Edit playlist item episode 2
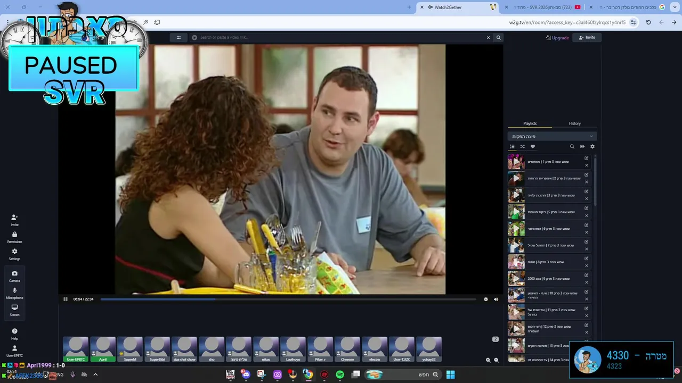This screenshot has height=383, width=682. 587,174
